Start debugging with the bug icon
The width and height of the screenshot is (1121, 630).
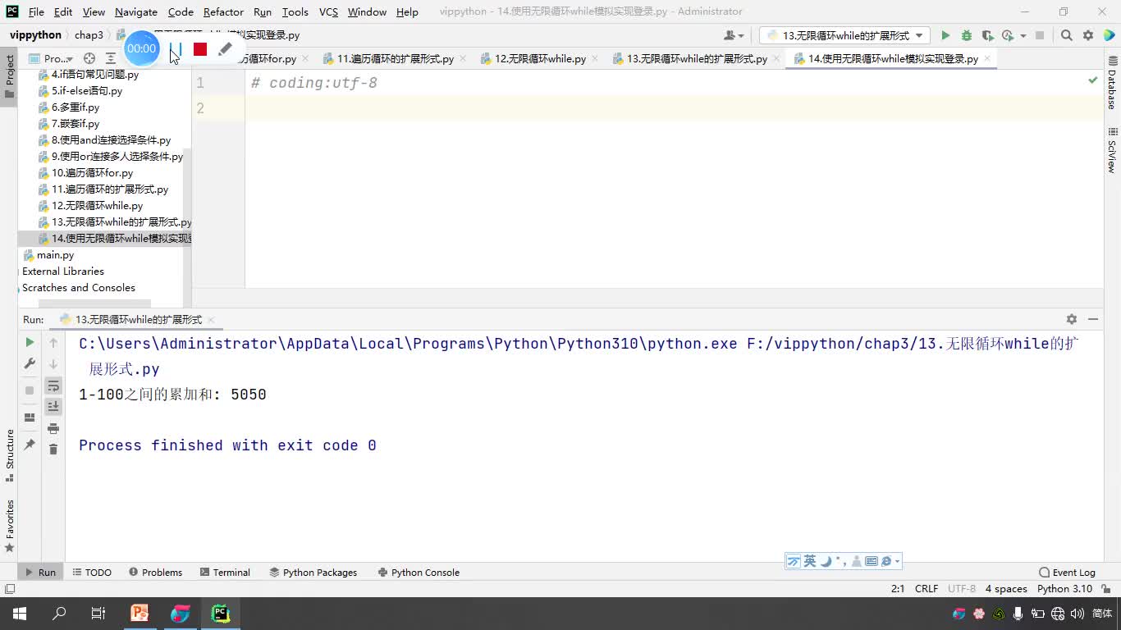(x=966, y=35)
